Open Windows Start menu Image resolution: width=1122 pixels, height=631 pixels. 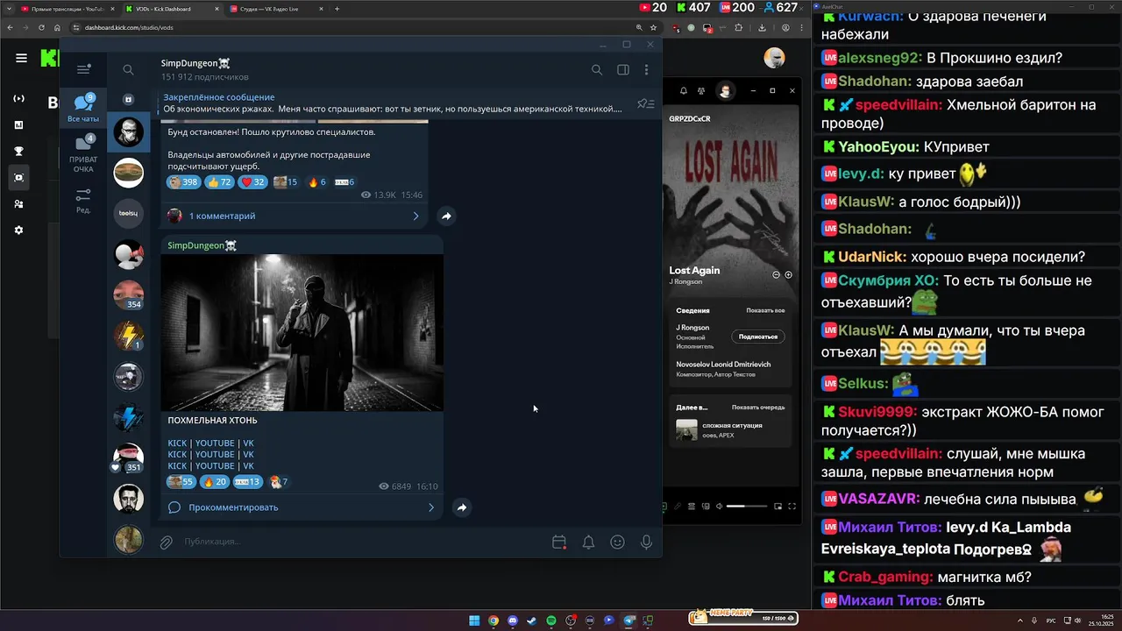474,620
